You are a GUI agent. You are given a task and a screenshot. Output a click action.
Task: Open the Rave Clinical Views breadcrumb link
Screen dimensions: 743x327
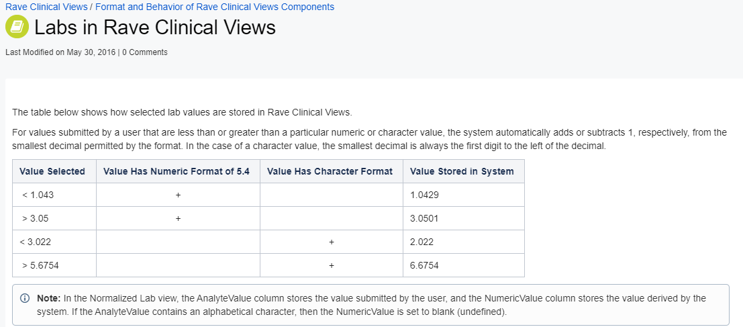[46, 7]
